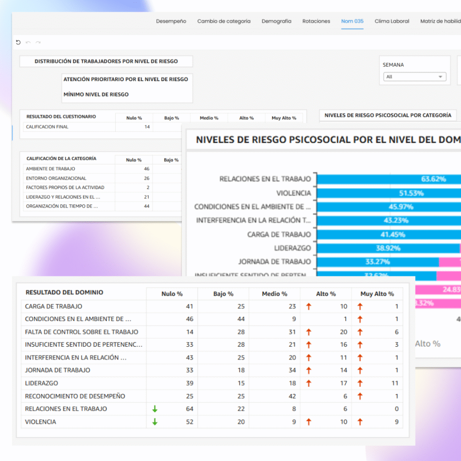Click the blue Violencia 51.53% bar
The height and width of the screenshot is (461, 461).
tap(388, 193)
